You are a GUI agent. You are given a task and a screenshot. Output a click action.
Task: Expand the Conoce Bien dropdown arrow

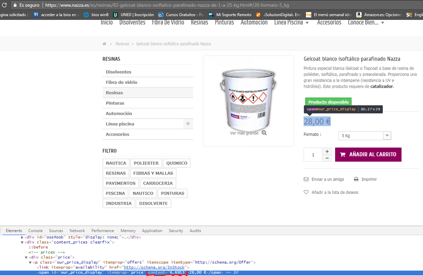[382, 23]
